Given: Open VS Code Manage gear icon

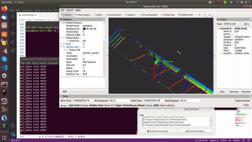Looking at the screenshot, I should (x=13, y=134).
